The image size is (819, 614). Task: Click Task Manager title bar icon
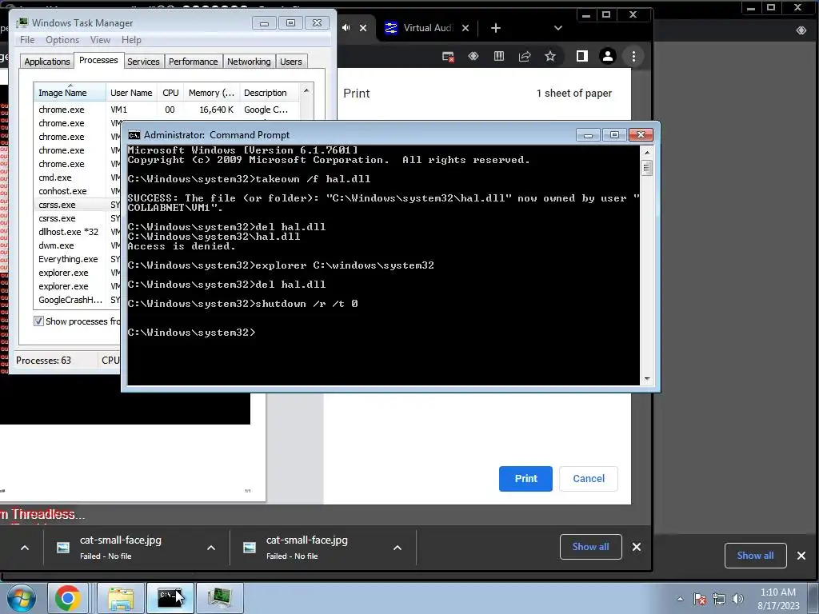coord(22,23)
